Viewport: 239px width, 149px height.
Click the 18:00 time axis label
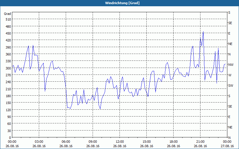174,142
